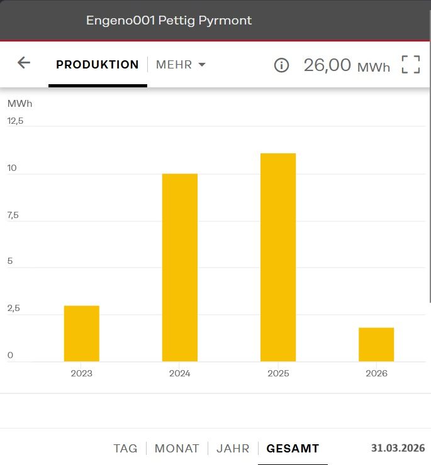Click the 2024 production bar

pos(179,268)
